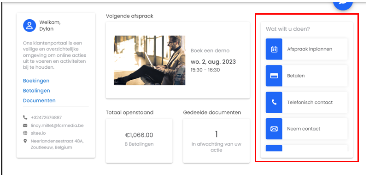Click In afwachting van uw actie text

click(x=216, y=147)
